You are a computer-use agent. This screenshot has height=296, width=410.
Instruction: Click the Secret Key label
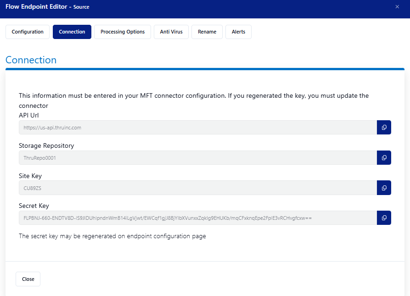click(x=34, y=206)
